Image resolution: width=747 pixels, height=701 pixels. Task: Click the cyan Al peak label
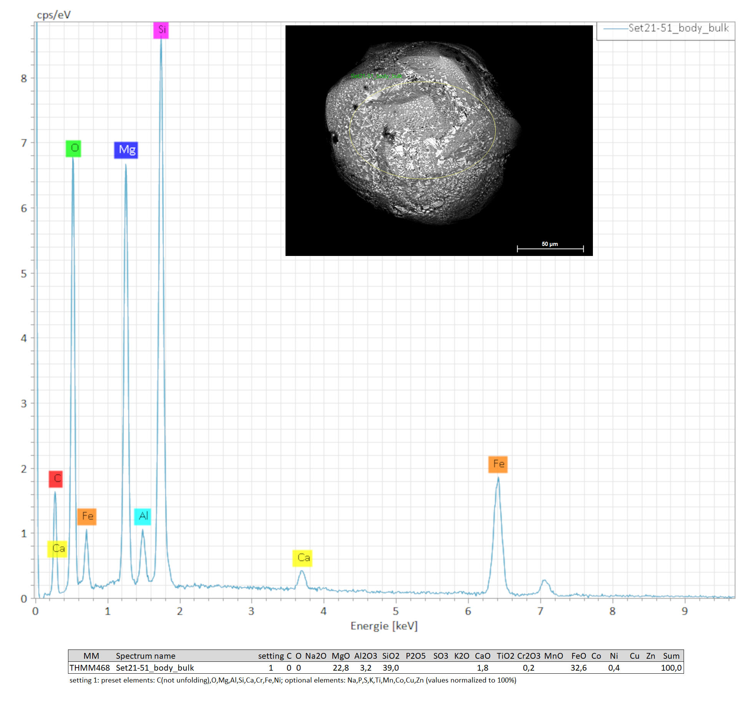[x=143, y=516]
